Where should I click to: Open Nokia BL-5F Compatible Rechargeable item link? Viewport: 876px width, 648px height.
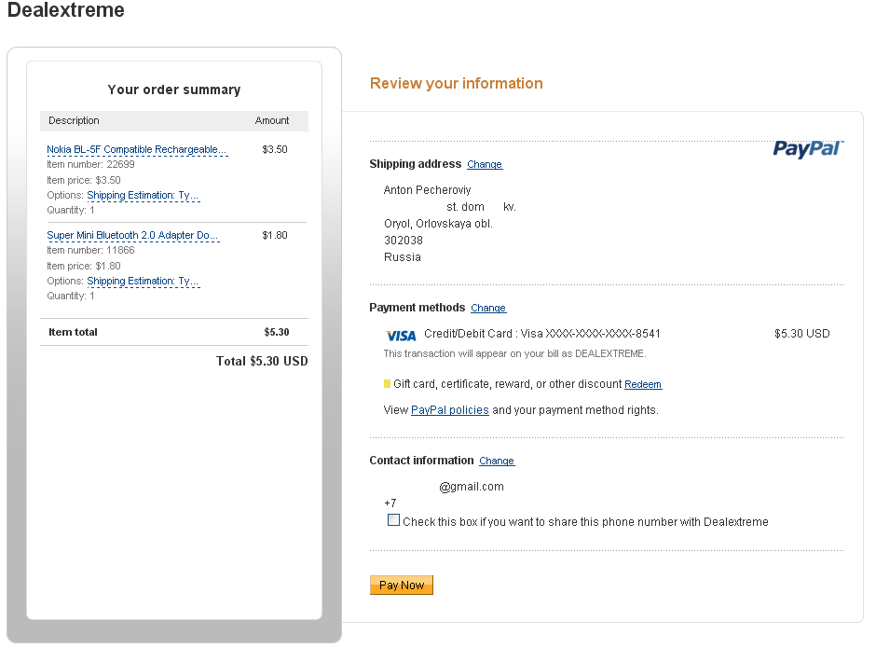[137, 149]
